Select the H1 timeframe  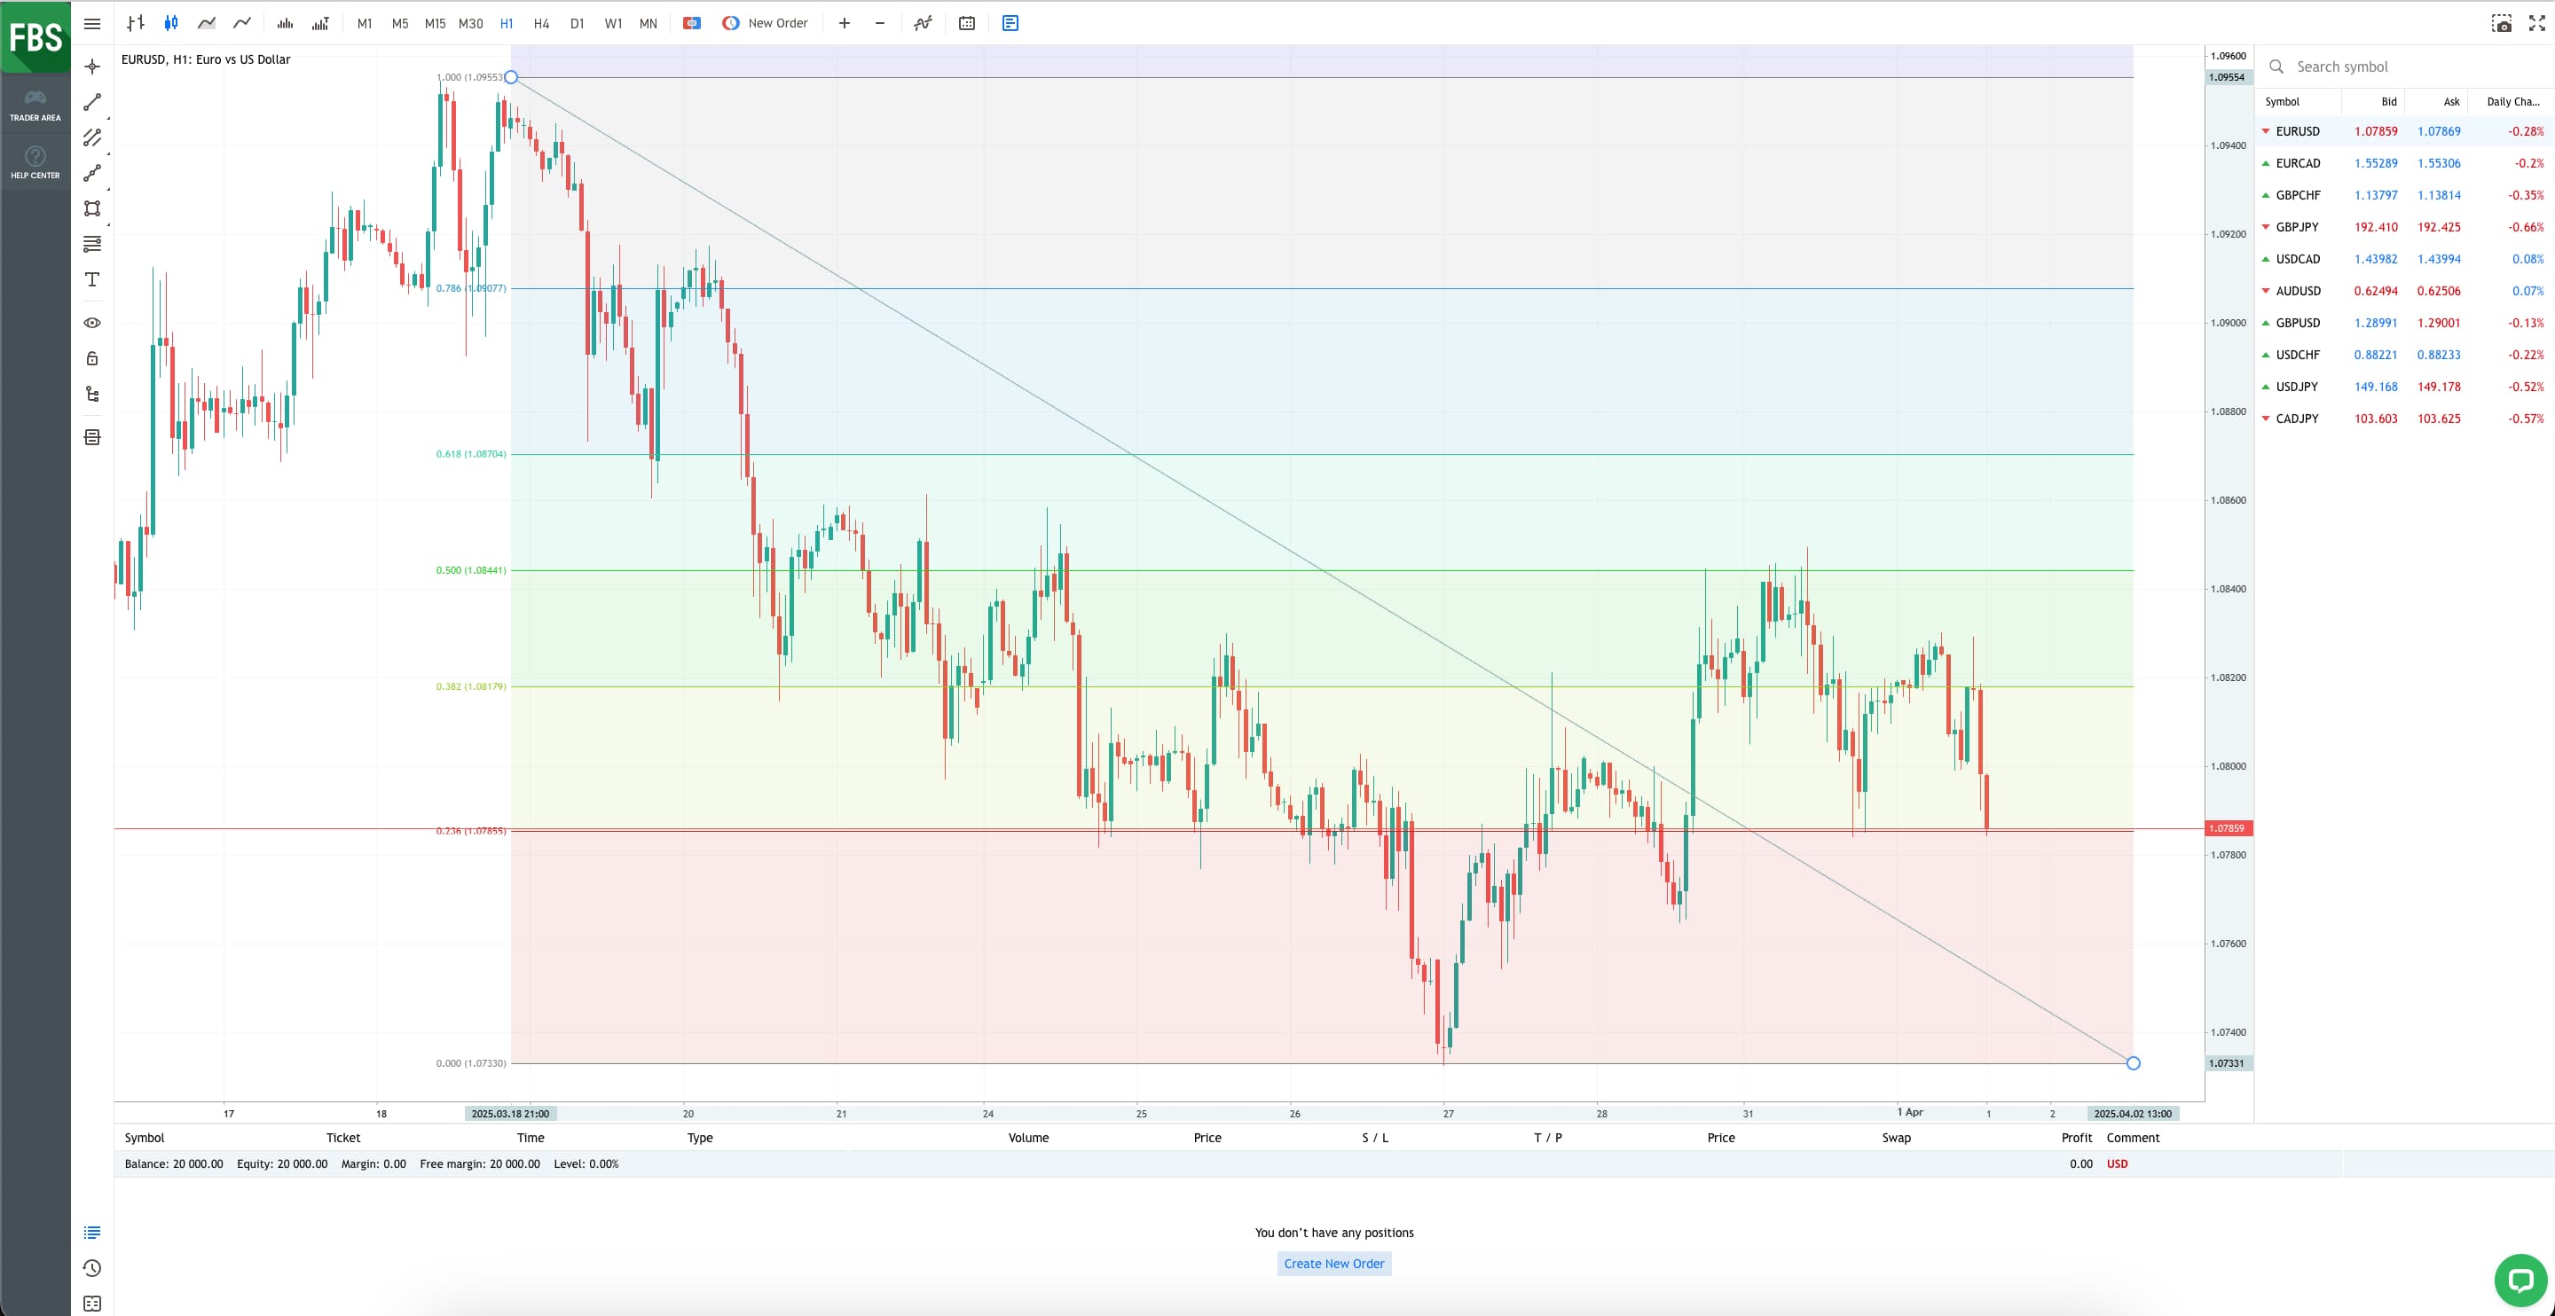[x=506, y=23]
